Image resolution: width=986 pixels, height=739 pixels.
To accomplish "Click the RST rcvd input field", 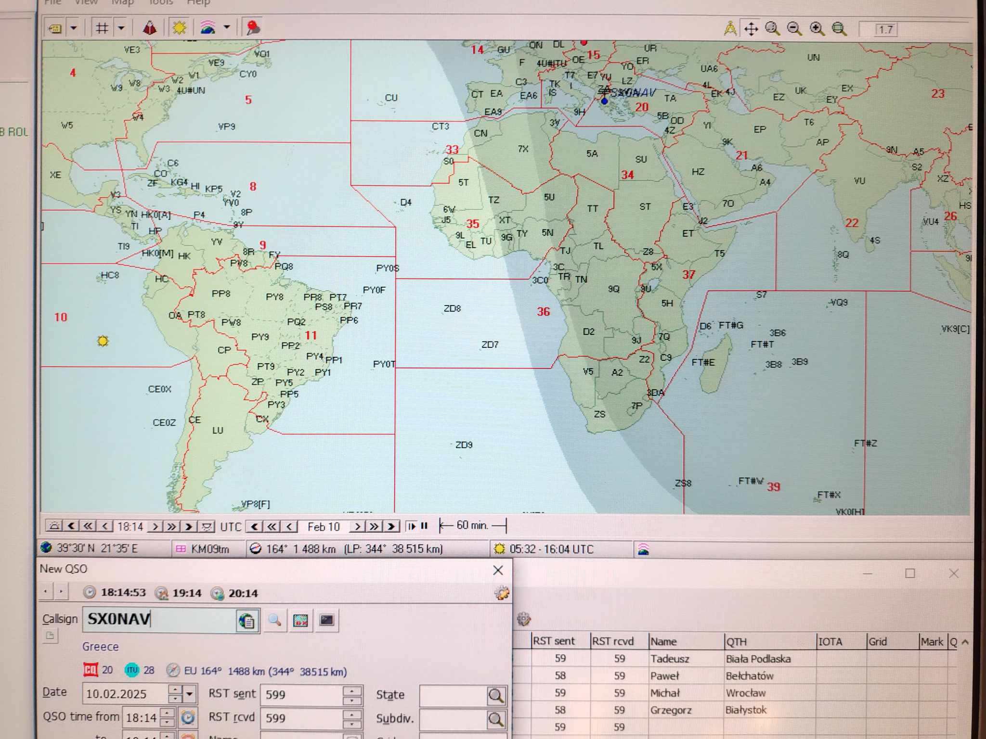I will 301,718.
